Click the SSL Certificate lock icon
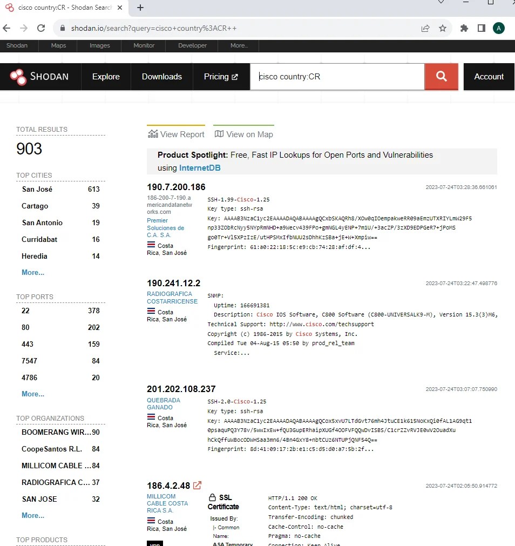The height and width of the screenshot is (546, 515). 212,497
